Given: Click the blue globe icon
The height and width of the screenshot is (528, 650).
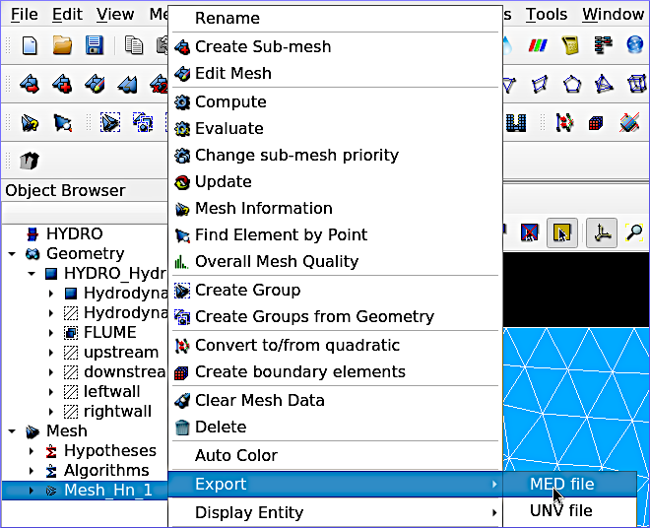Looking at the screenshot, I should [634, 44].
